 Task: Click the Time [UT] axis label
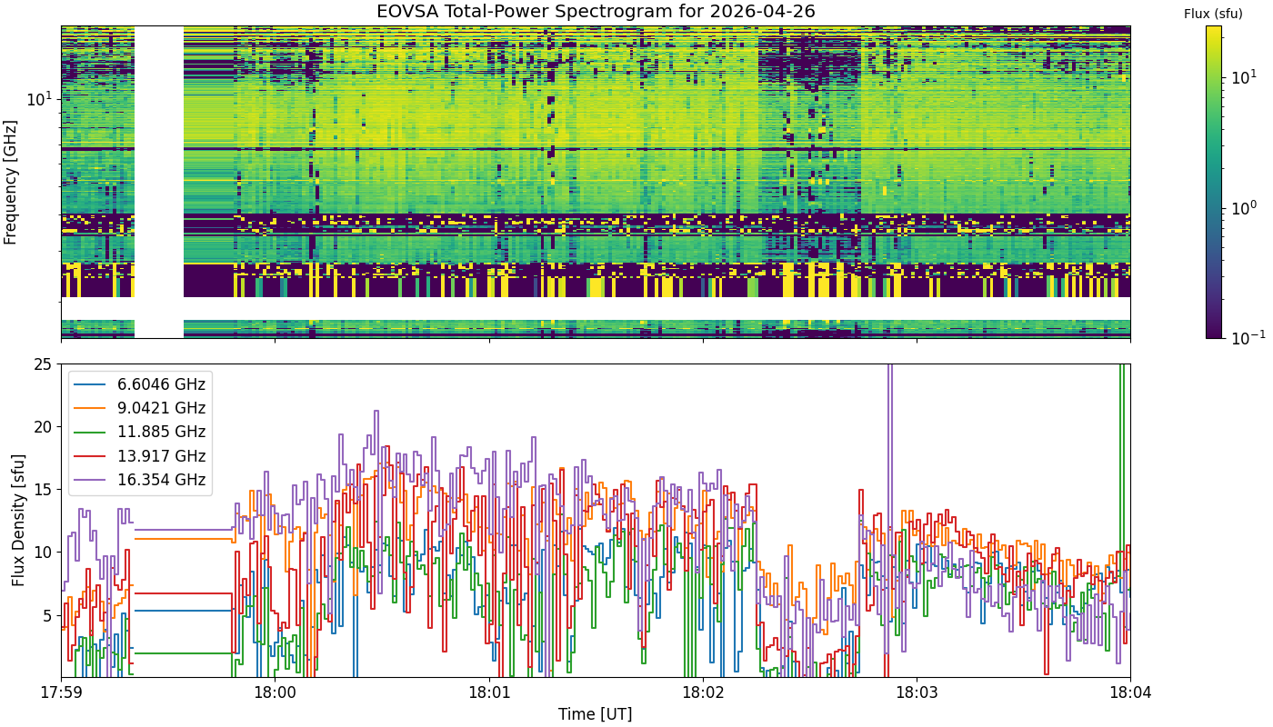tap(596, 713)
